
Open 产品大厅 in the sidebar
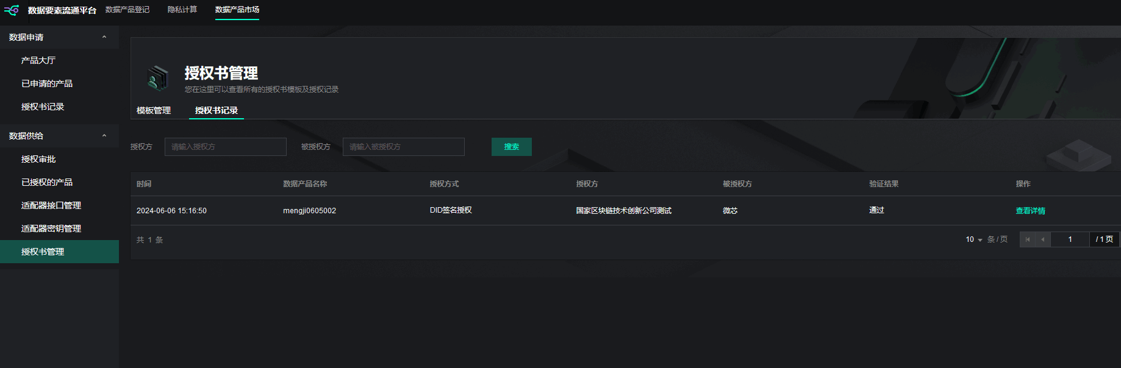click(38, 60)
